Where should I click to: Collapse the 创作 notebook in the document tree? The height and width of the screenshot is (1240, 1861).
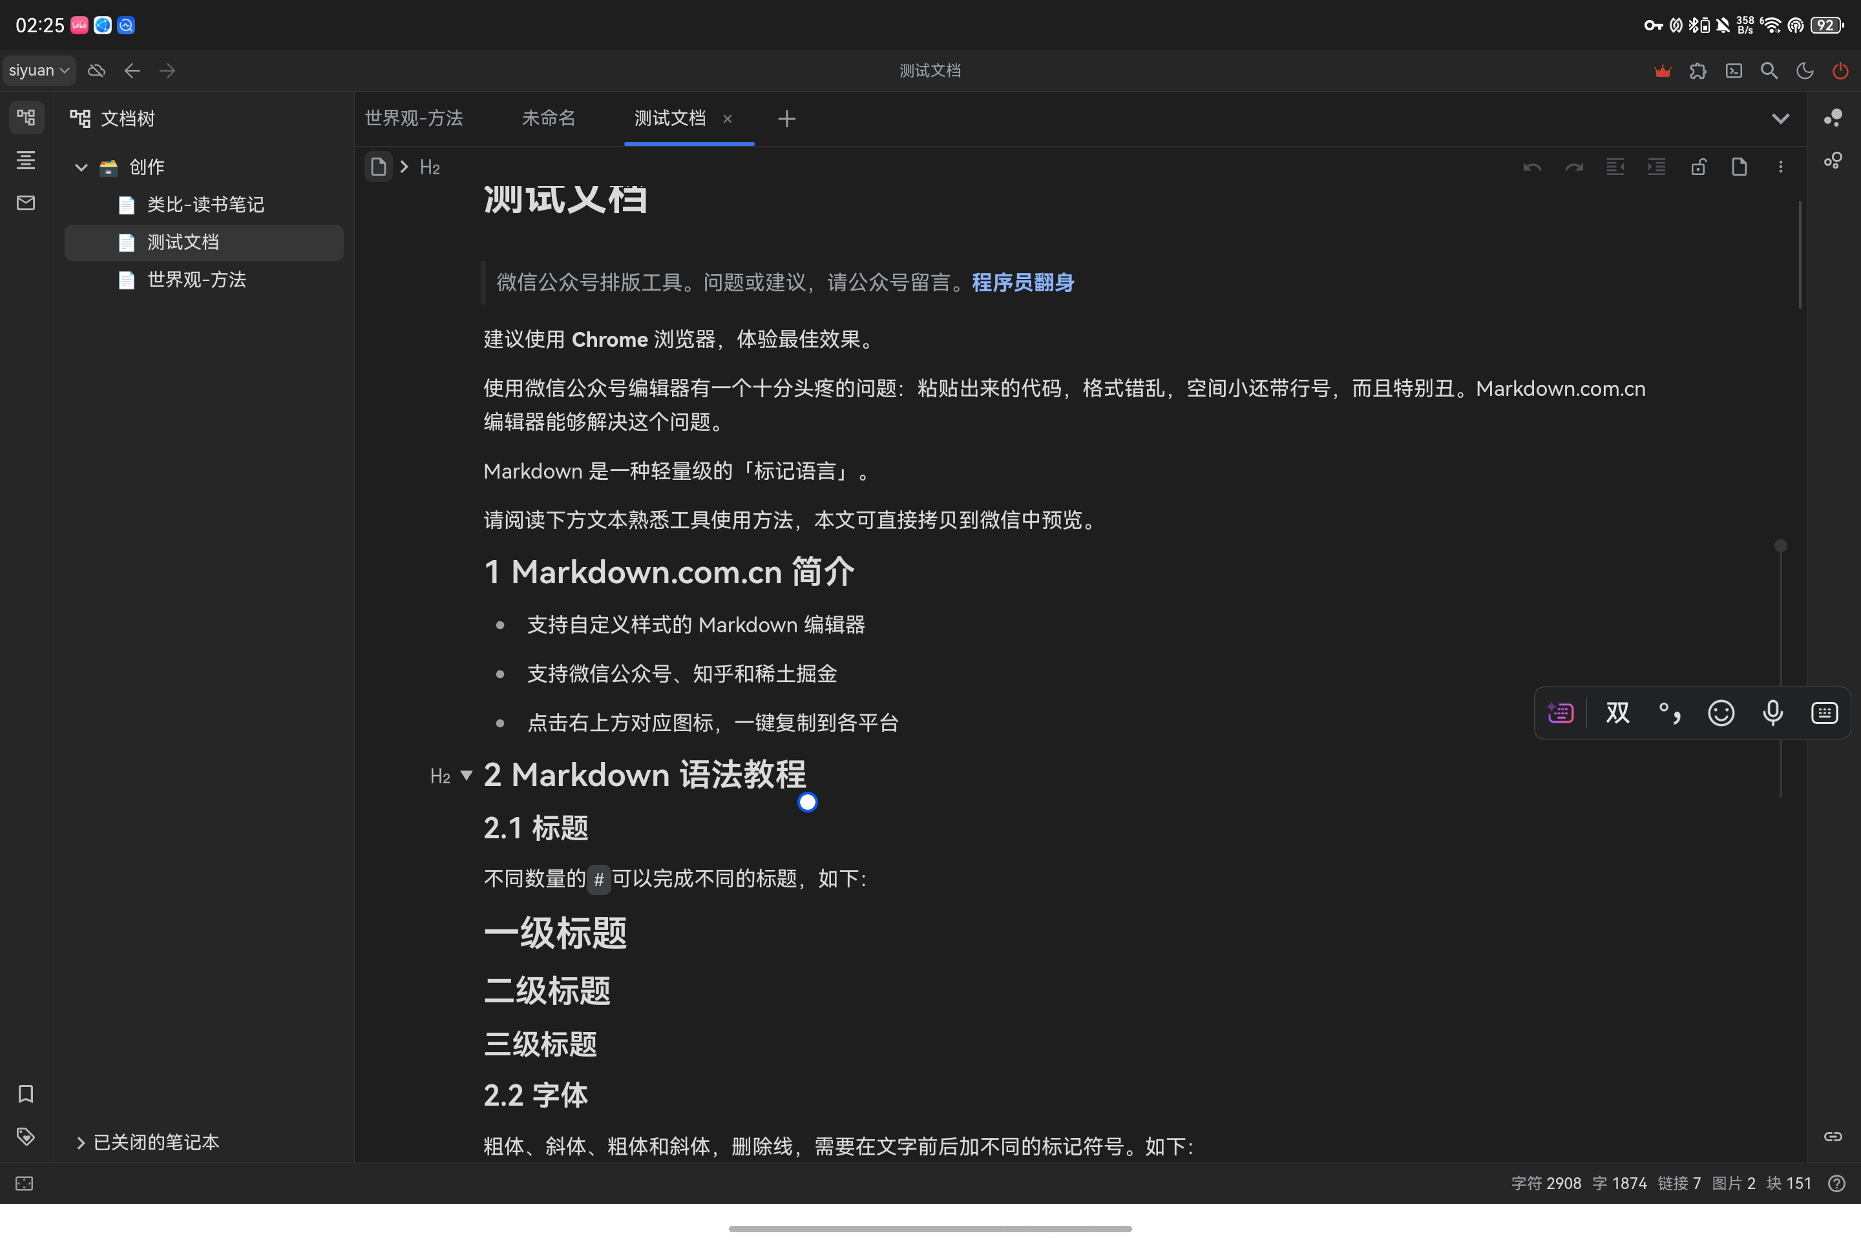(x=81, y=167)
